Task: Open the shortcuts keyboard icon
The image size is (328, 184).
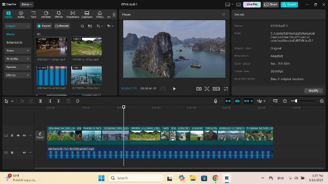Action: click(239, 4)
